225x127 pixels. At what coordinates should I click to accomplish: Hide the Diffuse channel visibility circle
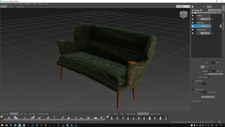coord(193,15)
